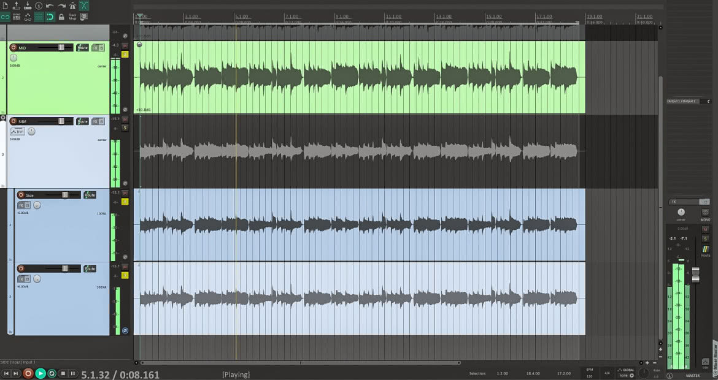This screenshot has height=380, width=718.
Task: Click the playback rate knob
Action: click(643, 373)
